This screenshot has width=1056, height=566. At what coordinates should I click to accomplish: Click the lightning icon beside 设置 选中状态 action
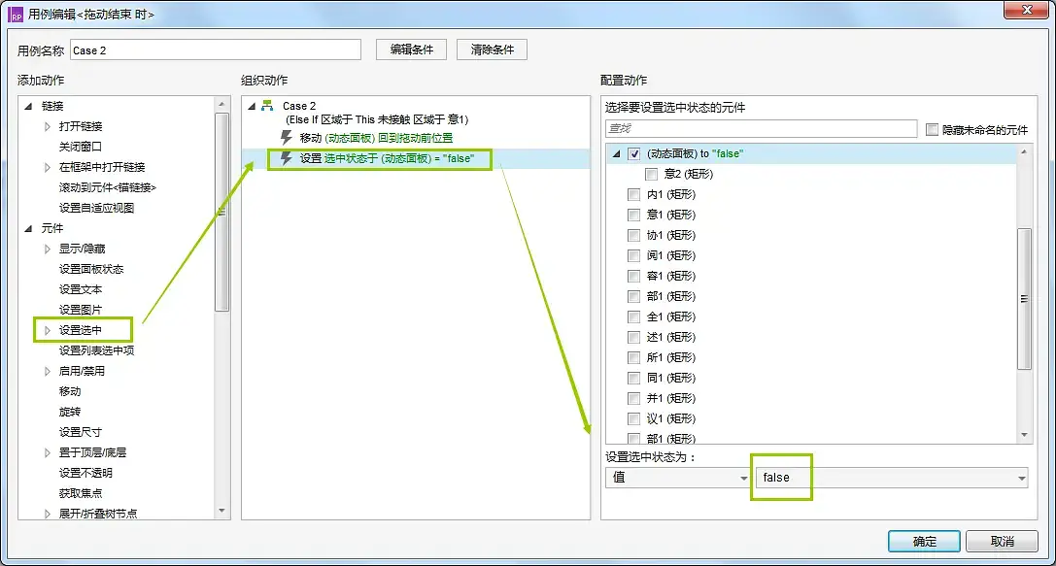pos(287,158)
